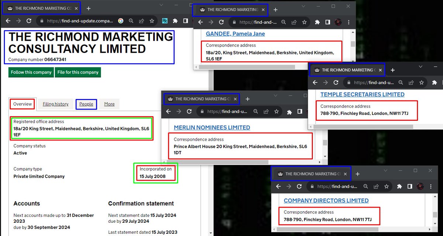Open zoom magnifier in main overview window's address bar
The width and height of the screenshot is (443, 236).
pyautogui.click(x=131, y=21)
